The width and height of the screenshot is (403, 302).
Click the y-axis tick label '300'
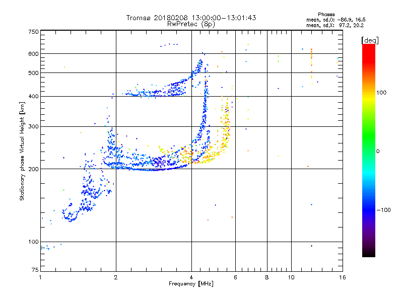tap(33, 127)
